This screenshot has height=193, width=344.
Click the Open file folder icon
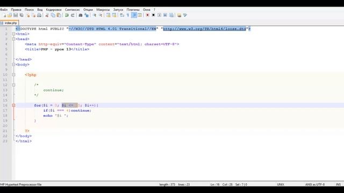[x=10, y=16]
